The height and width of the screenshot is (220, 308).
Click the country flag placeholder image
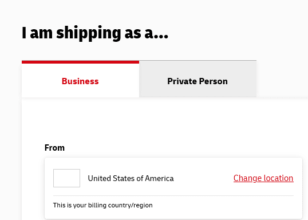pos(66,178)
